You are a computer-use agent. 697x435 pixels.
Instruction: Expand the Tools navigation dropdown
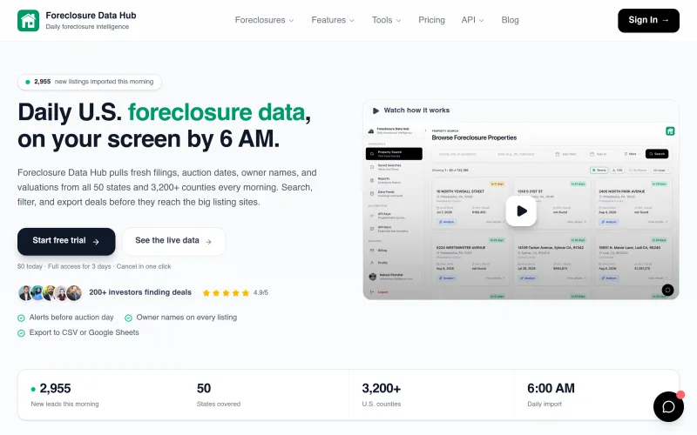386,20
